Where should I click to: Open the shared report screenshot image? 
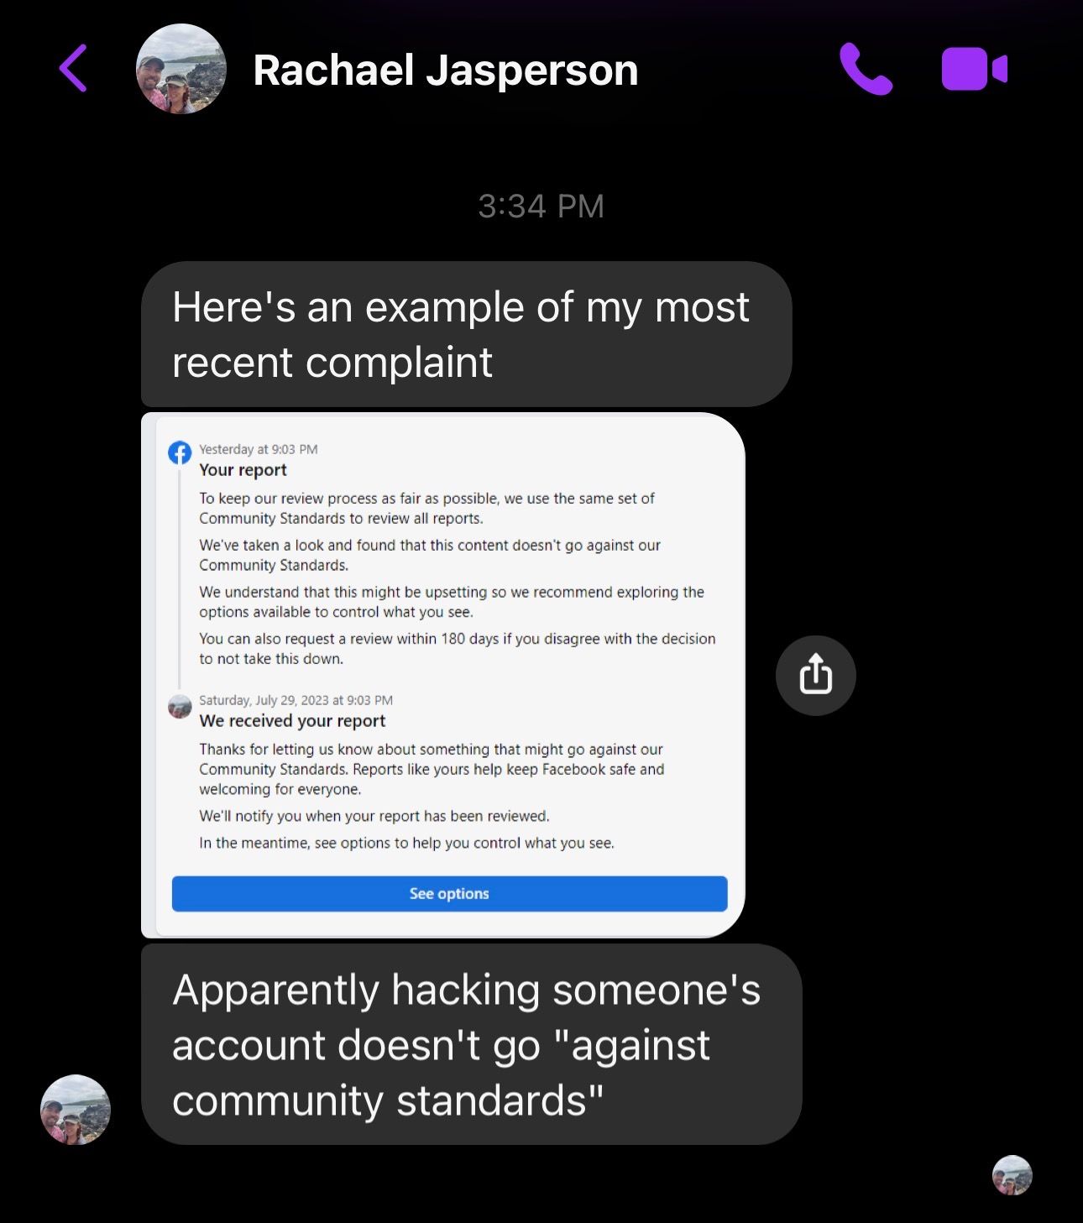click(x=442, y=675)
